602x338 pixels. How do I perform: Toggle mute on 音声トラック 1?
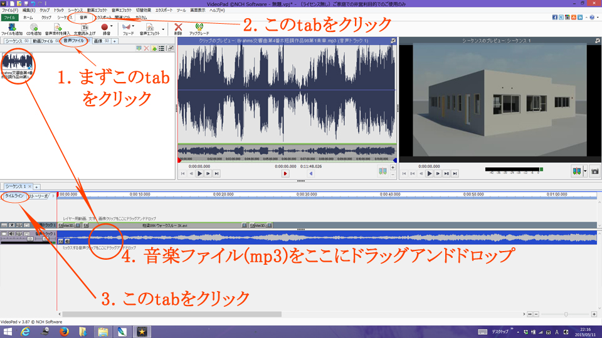(x=11, y=233)
